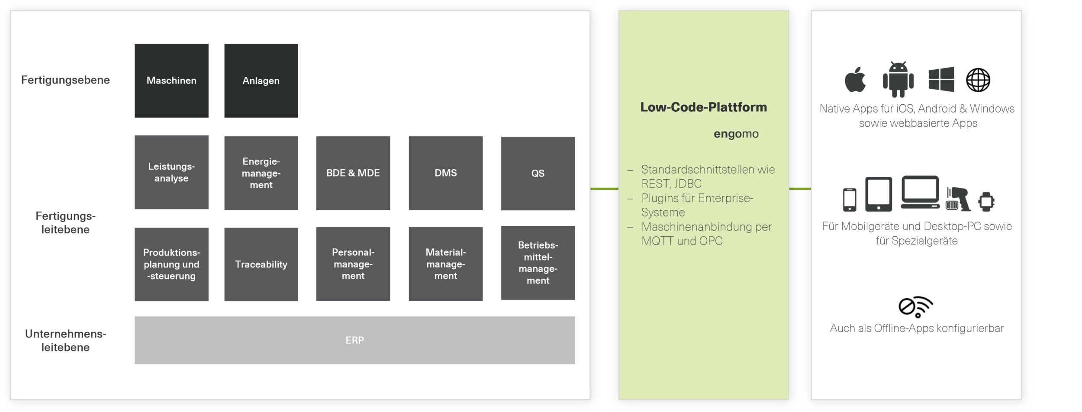Select the QS tile
Screen dimensions: 1082x412
pyautogui.click(x=538, y=174)
